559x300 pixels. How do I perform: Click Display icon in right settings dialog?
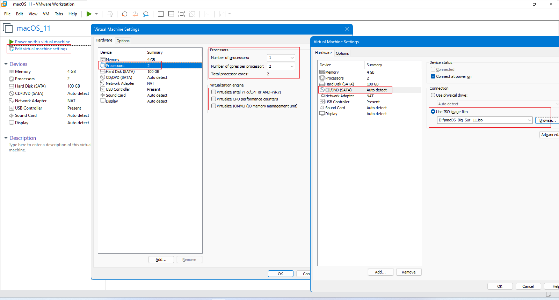click(x=322, y=113)
